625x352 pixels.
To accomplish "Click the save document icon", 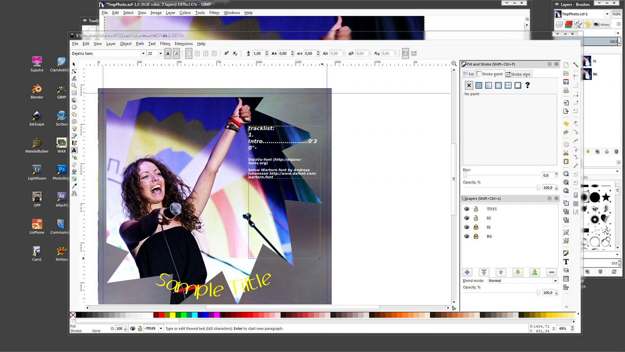I will (566, 82).
